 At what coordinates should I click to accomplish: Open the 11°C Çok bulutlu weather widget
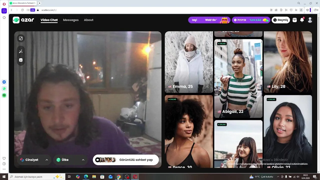click(261, 177)
